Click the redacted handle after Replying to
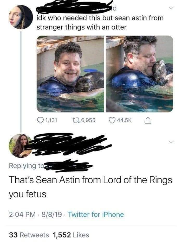 click(x=68, y=166)
